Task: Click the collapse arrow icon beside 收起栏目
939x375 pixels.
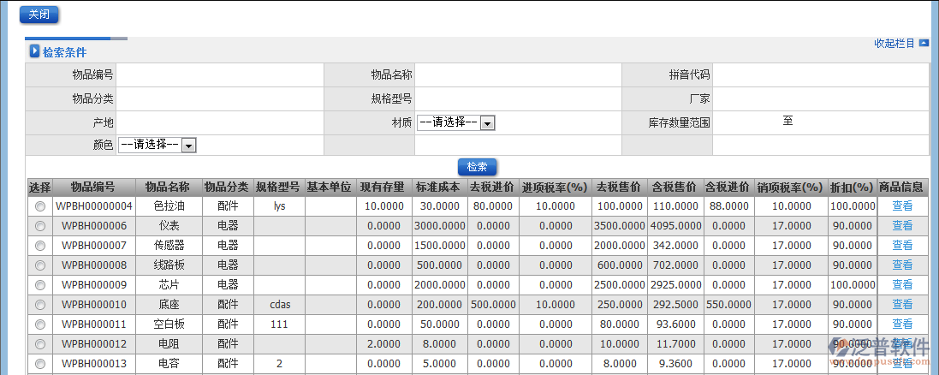Action: tap(924, 43)
